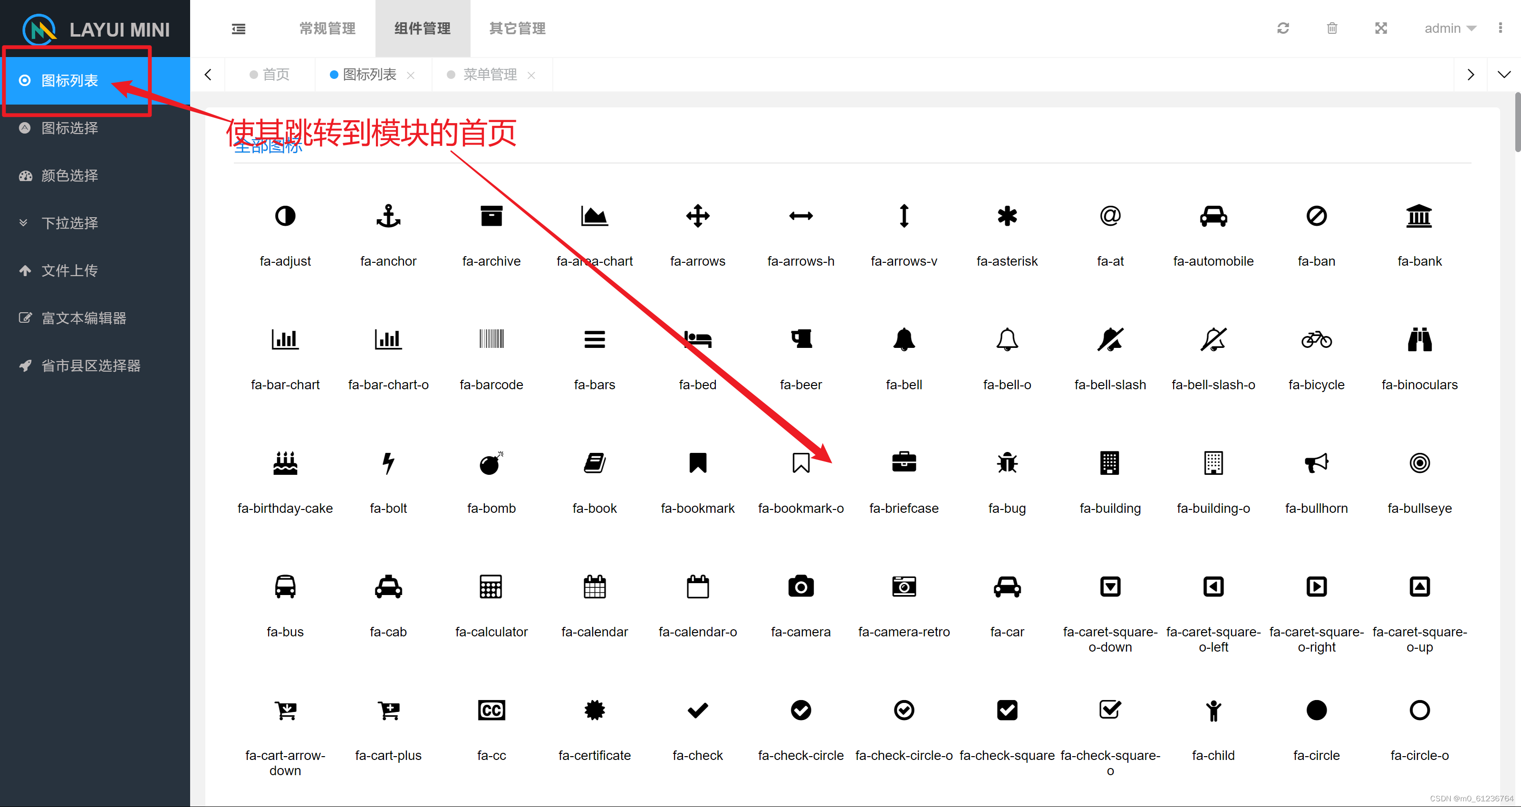This screenshot has width=1521, height=807.
Task: Select the fa-bell icon
Action: (904, 339)
